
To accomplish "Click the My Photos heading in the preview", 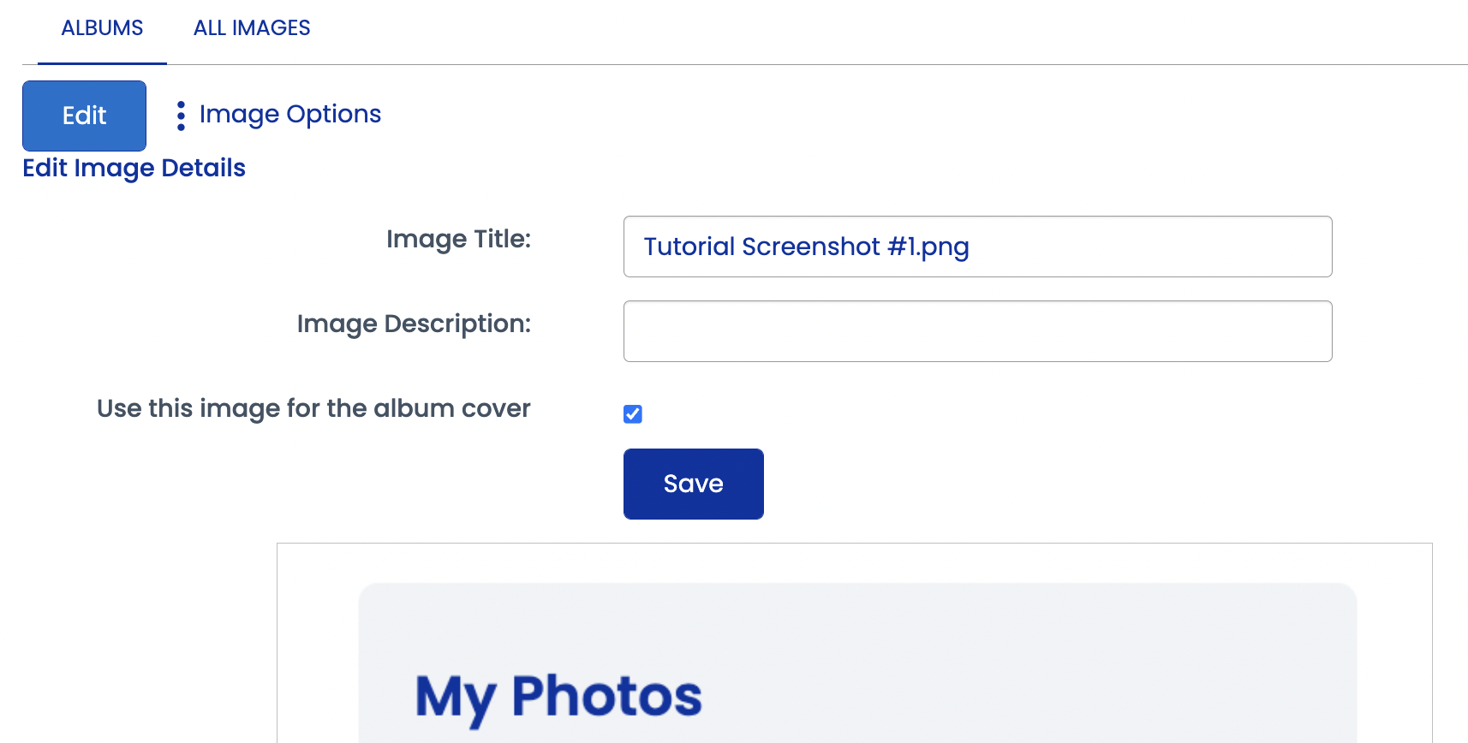I will click(558, 695).
